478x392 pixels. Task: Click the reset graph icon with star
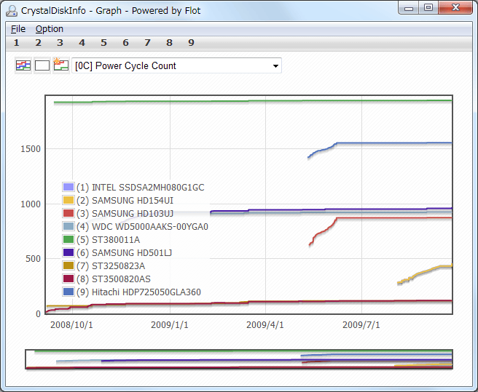[60, 65]
